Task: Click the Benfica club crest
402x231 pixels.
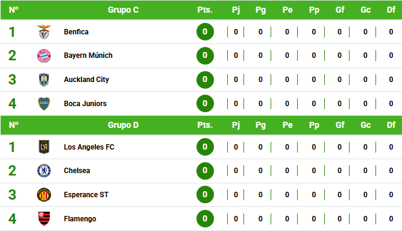Action: pos(44,32)
